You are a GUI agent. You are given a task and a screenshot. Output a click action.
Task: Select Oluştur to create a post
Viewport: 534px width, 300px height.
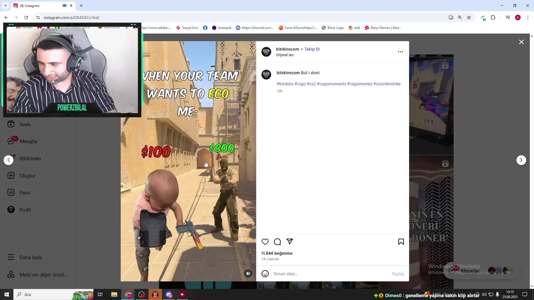pyautogui.click(x=22, y=175)
